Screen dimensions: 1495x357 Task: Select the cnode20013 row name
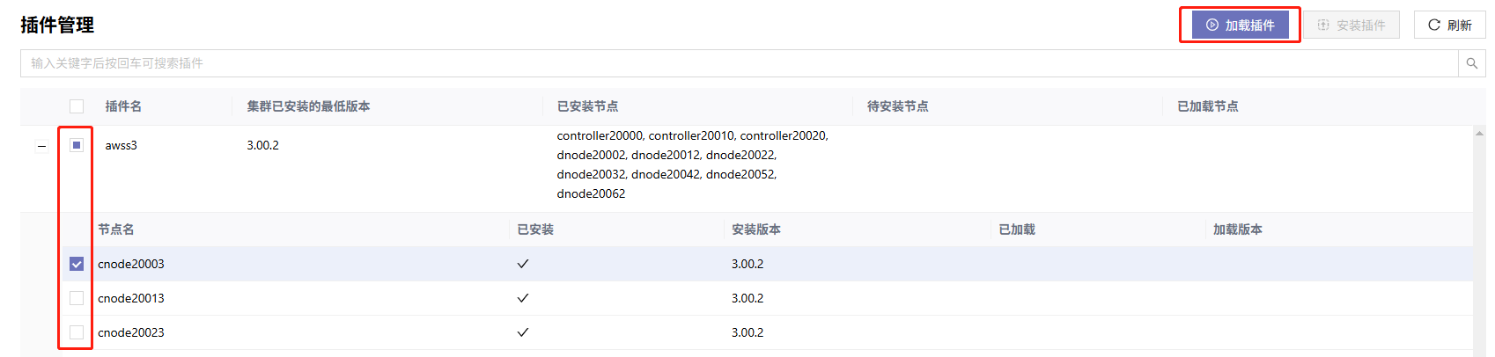131,298
